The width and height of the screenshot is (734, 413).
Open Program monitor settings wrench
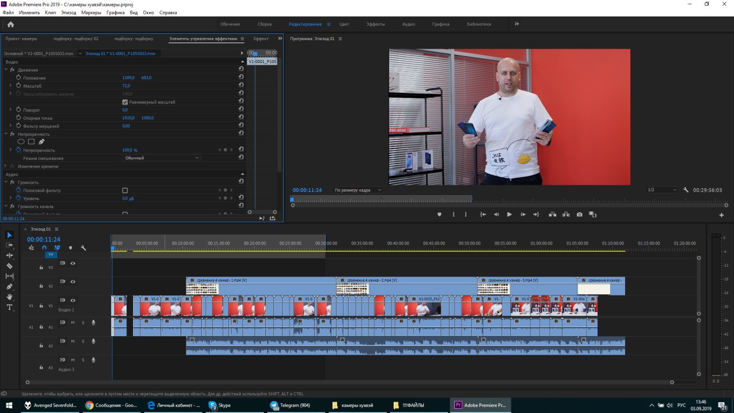point(686,190)
